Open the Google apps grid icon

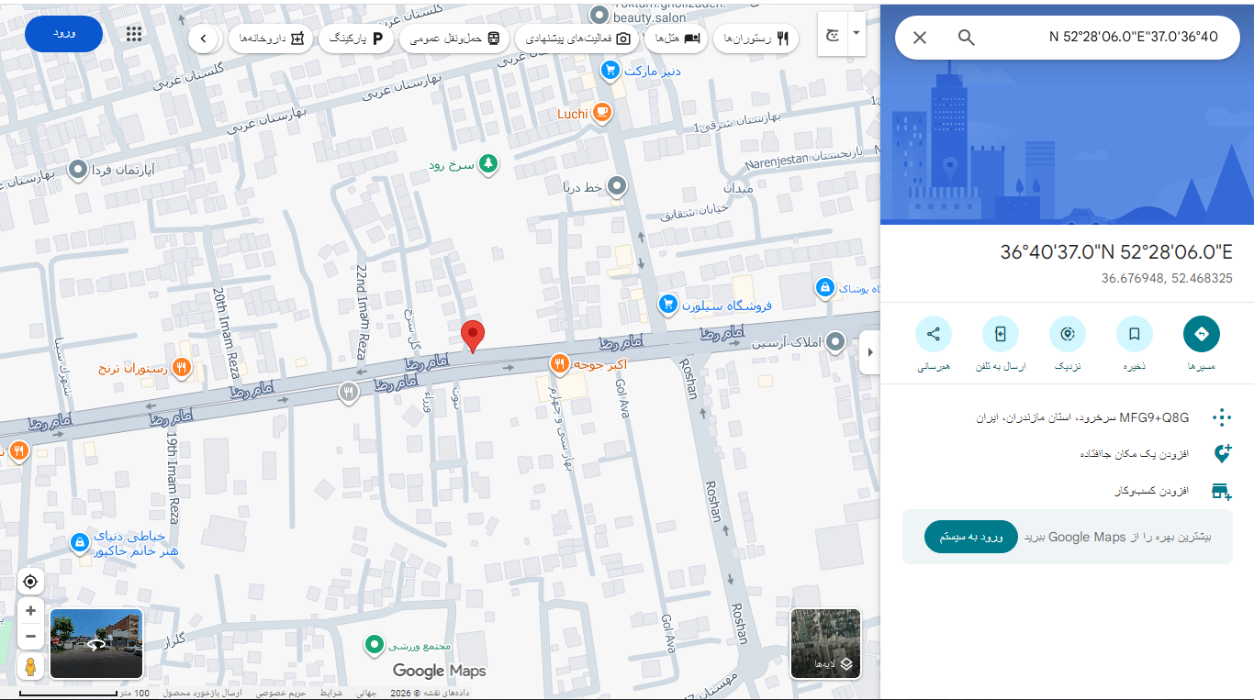click(134, 34)
